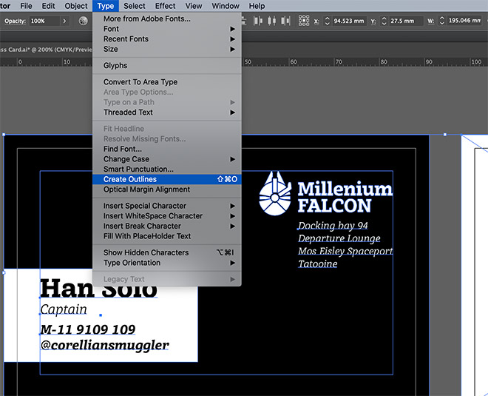488x396 pixels.
Task: Open the Opacity panel link
Action: click(15, 21)
